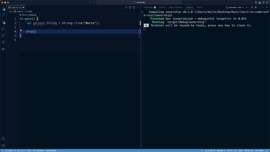Click the notifications bell in status bar
Image resolution: width=270 pixels, height=152 pixels.
pos(267,150)
